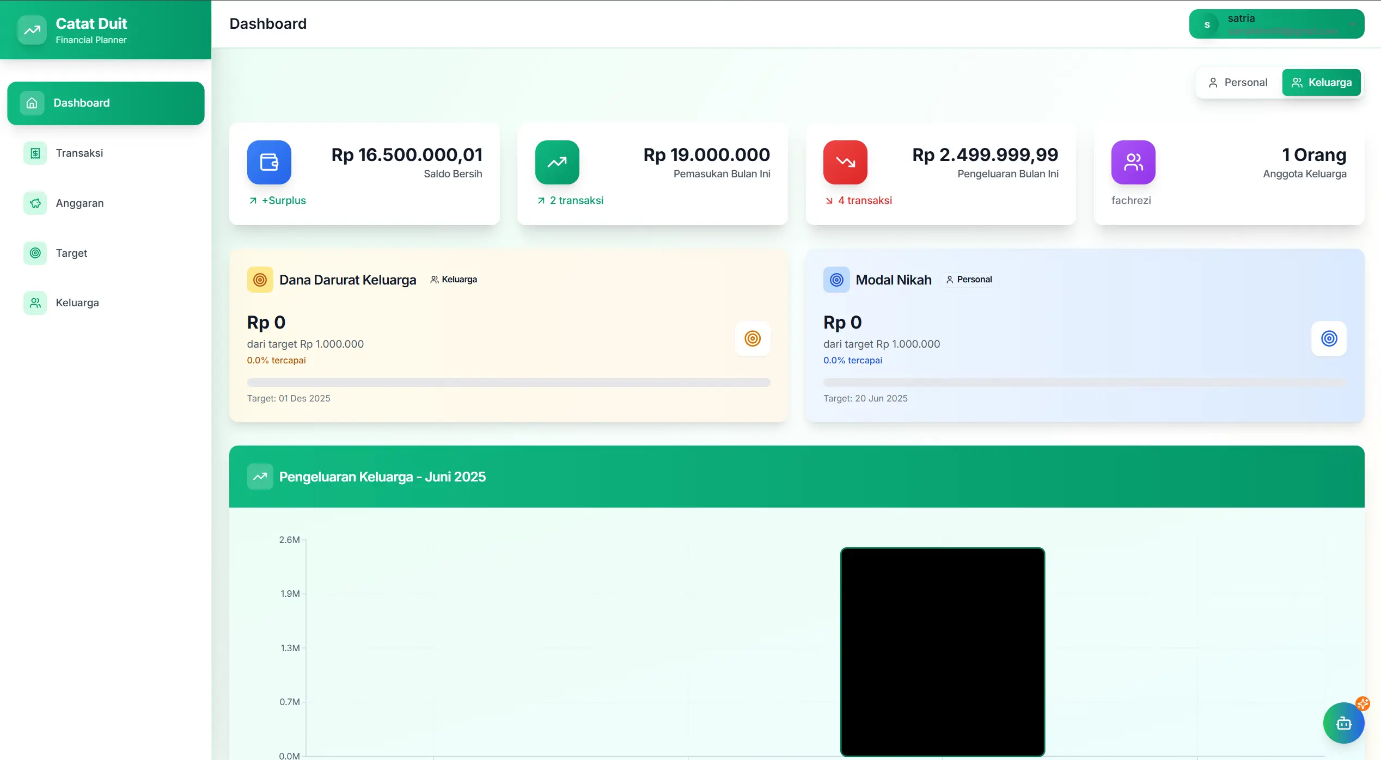Click the orange target icon on Dana Darurat
Image resolution: width=1381 pixels, height=760 pixels.
(753, 338)
